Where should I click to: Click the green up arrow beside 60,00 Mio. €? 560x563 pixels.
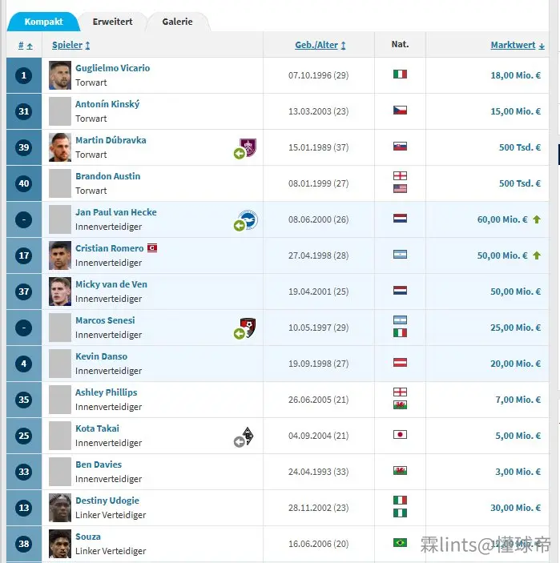[537, 219]
